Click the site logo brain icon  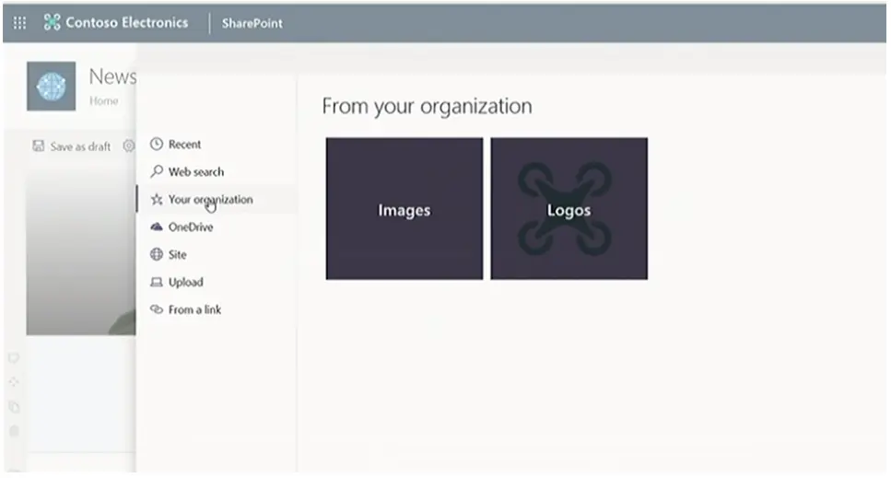click(51, 87)
